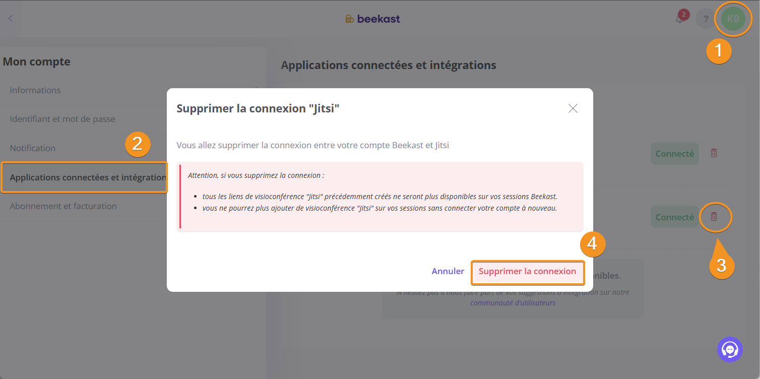Click the Mon compte heading
The height and width of the screenshot is (379, 760).
tap(37, 62)
